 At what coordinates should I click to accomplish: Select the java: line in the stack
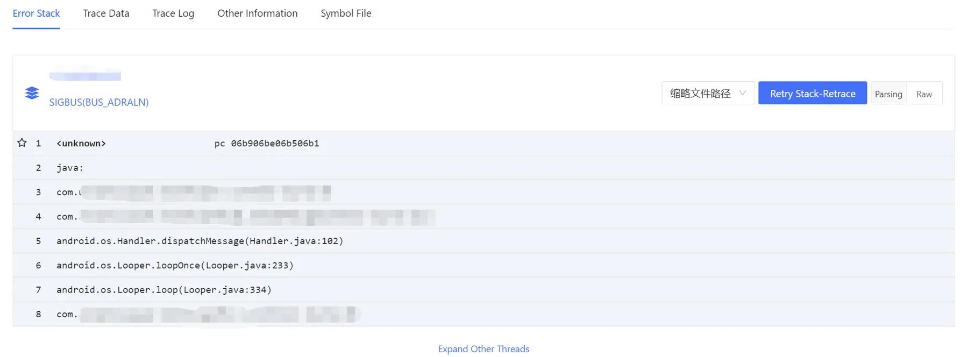tap(70, 168)
